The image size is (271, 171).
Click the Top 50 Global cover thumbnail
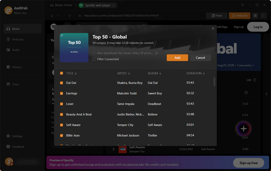(74, 48)
